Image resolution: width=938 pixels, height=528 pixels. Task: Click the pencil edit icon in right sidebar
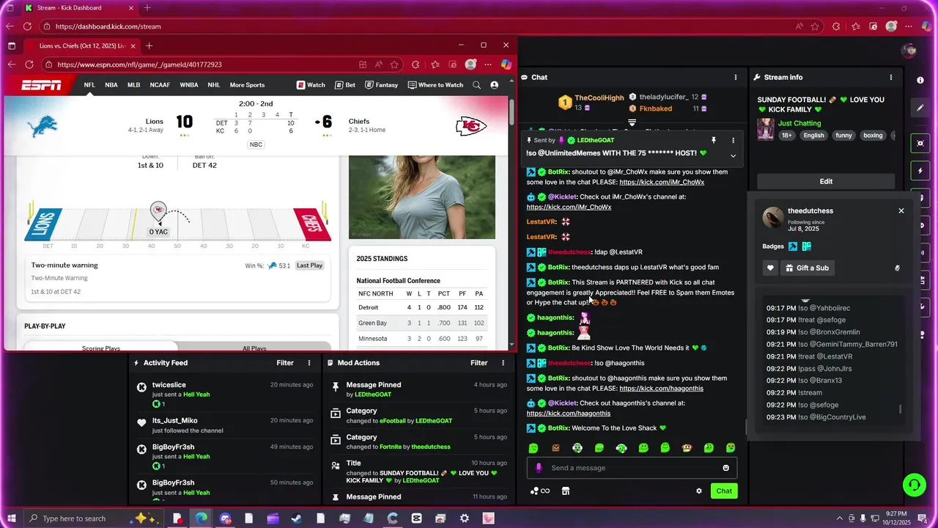point(920,108)
